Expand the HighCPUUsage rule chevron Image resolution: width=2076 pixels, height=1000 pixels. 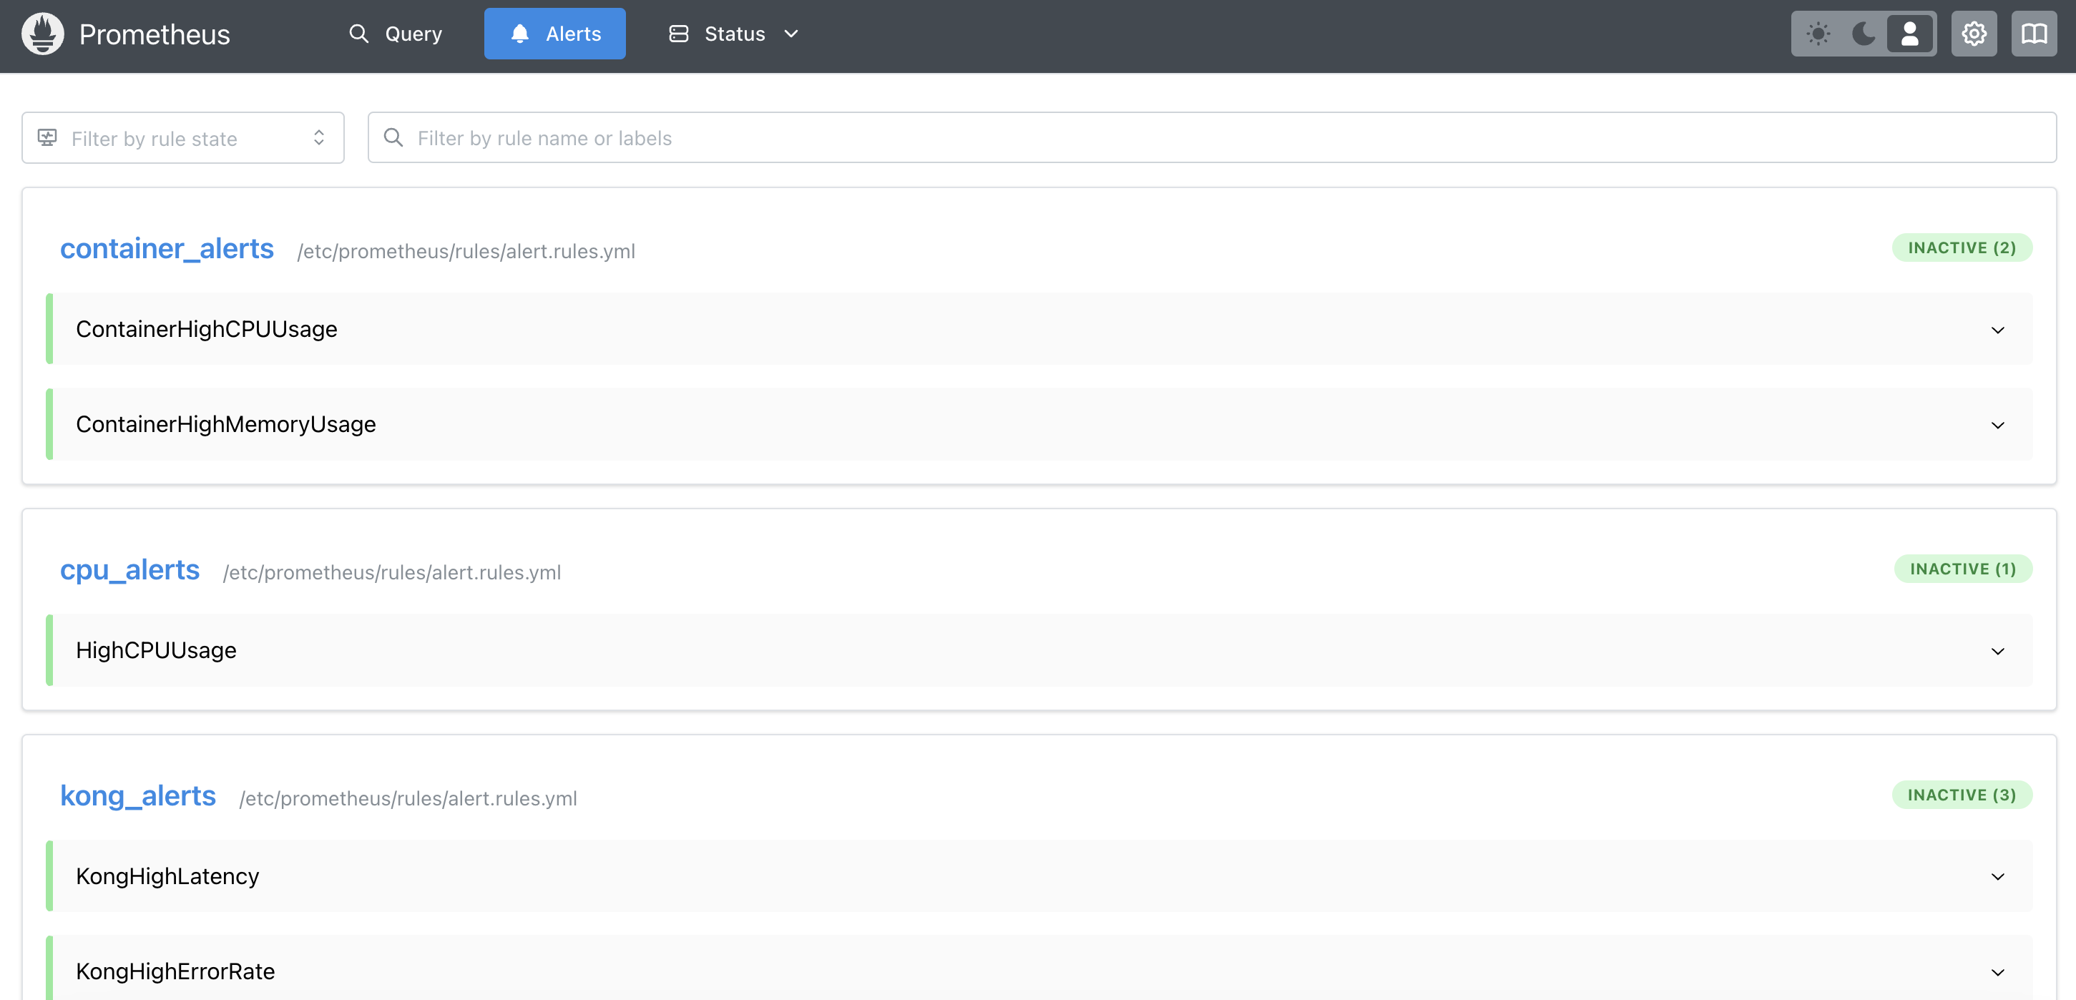coord(1998,651)
